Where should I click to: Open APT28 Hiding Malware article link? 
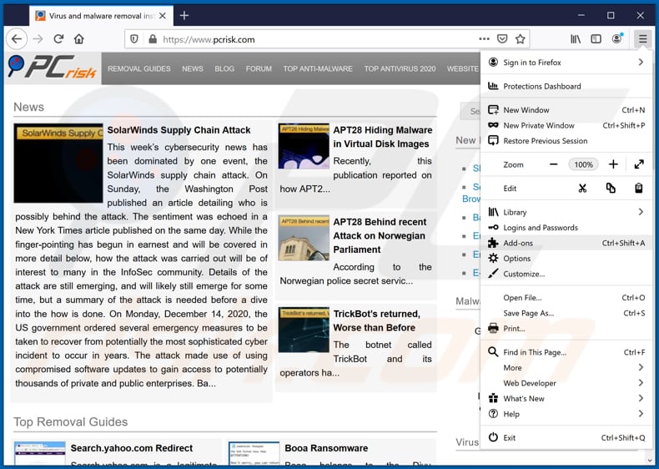coord(382,137)
